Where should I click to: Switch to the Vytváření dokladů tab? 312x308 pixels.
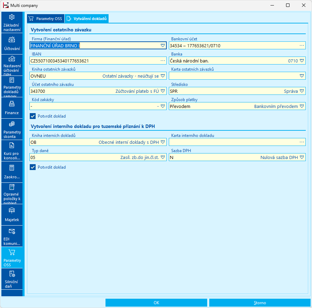tap(87, 19)
